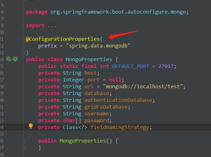Click the @ConfigurationProperties annotation text

pos(63,39)
